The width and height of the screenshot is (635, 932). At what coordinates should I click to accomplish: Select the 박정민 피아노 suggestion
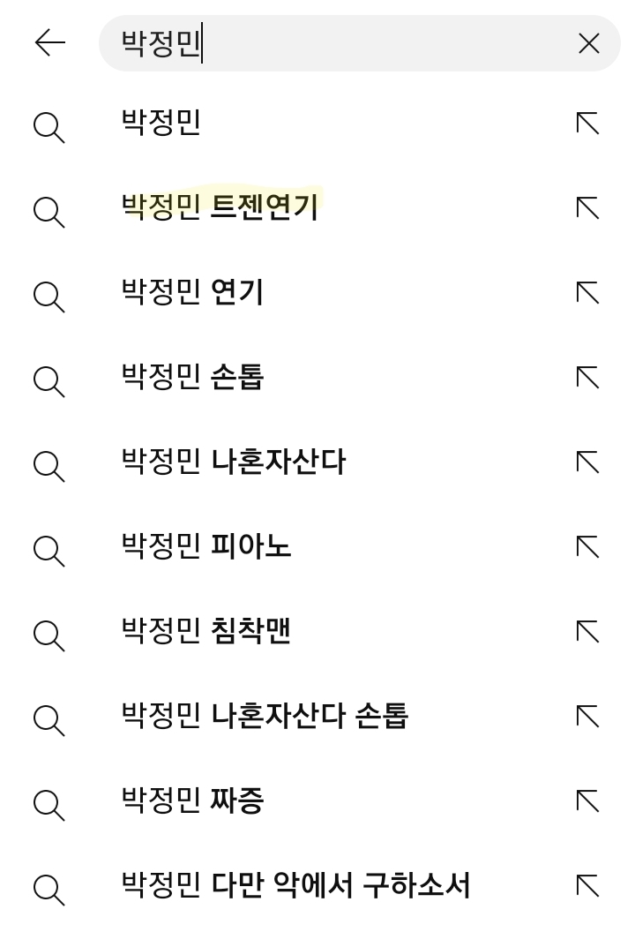click(205, 547)
